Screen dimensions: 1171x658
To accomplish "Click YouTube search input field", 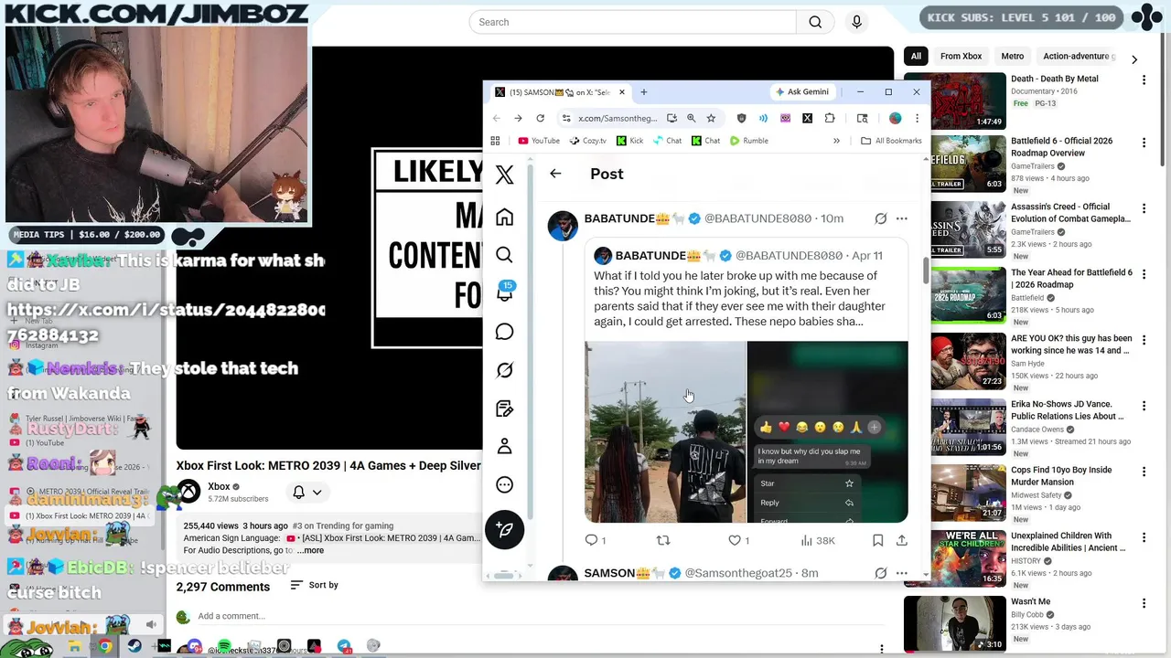I will point(633,22).
